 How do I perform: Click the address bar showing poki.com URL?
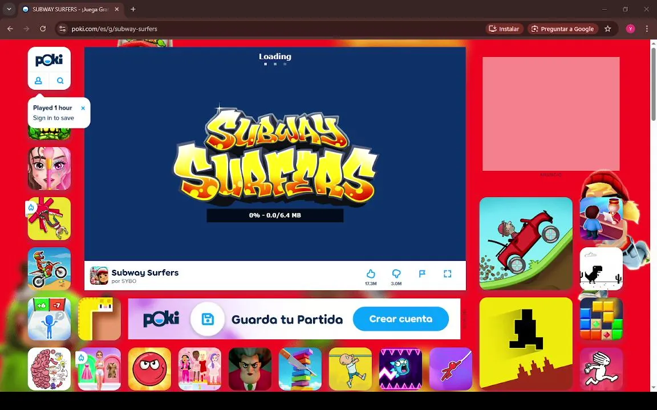[268, 29]
